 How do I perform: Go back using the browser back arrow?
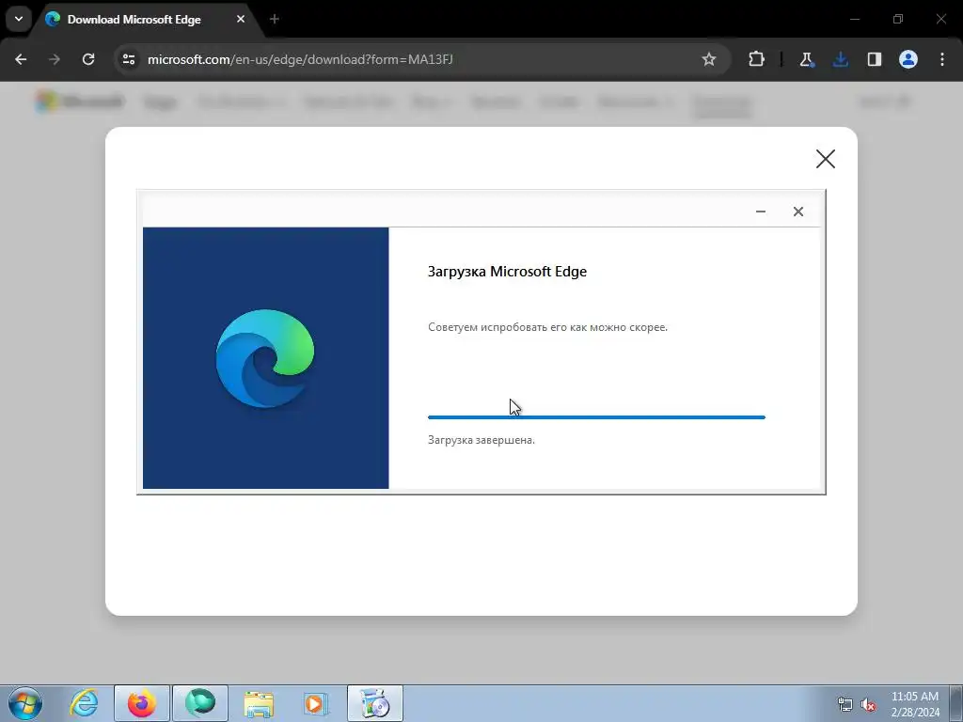[x=21, y=59]
